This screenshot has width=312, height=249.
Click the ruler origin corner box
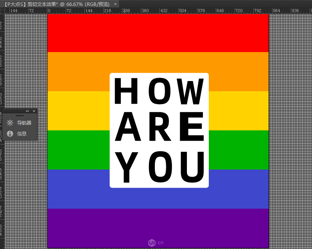point(2,10)
